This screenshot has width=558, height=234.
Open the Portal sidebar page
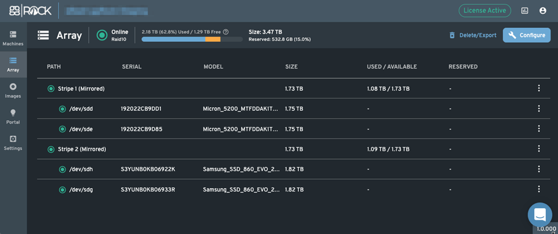tap(13, 116)
